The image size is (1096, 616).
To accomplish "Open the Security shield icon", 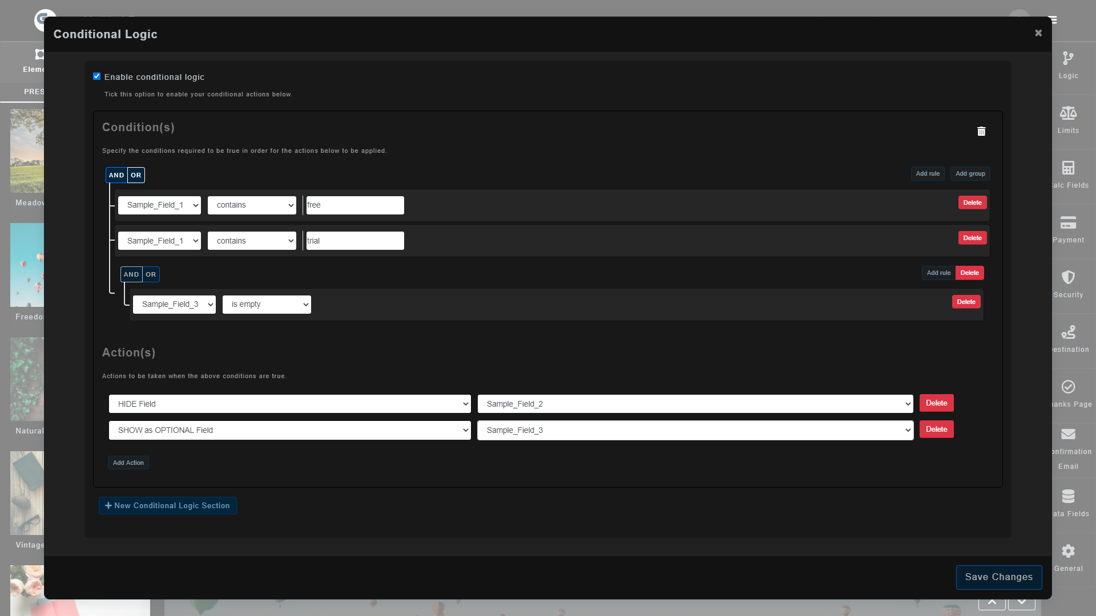I will (1068, 277).
